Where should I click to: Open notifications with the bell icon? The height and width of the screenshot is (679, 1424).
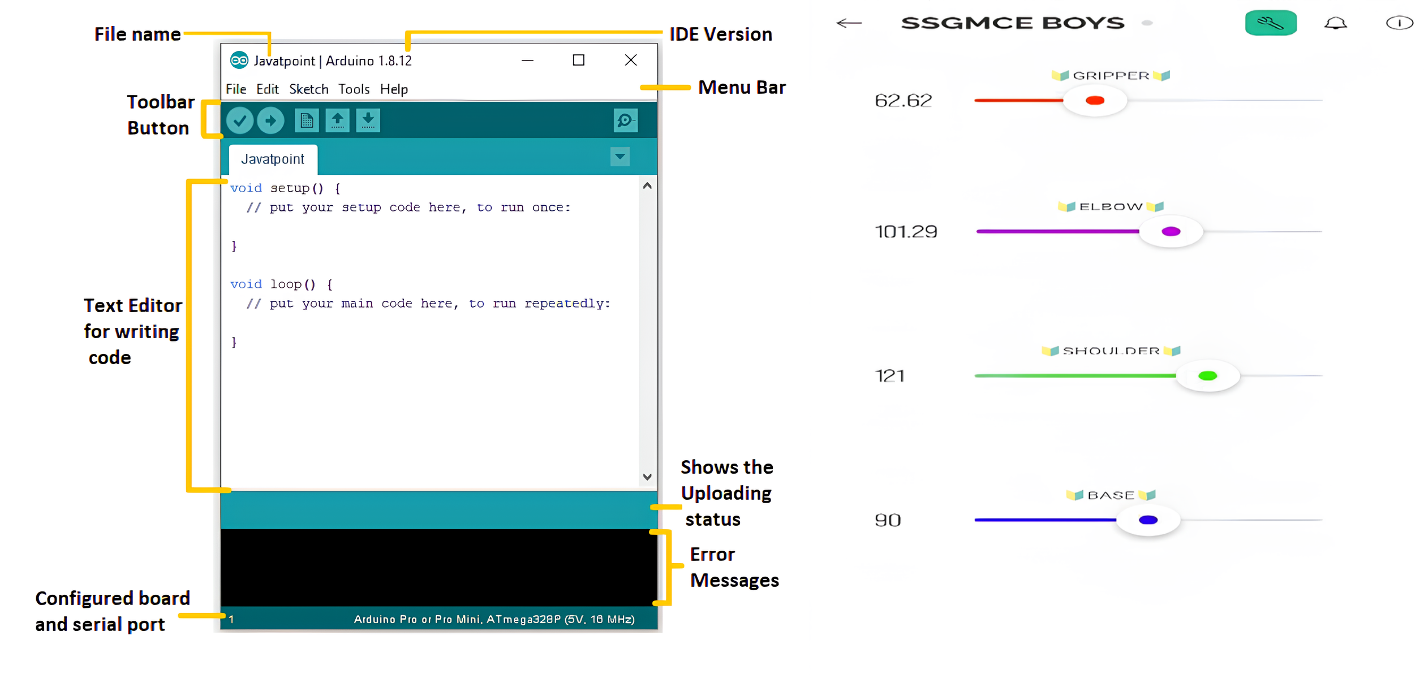coord(1335,23)
